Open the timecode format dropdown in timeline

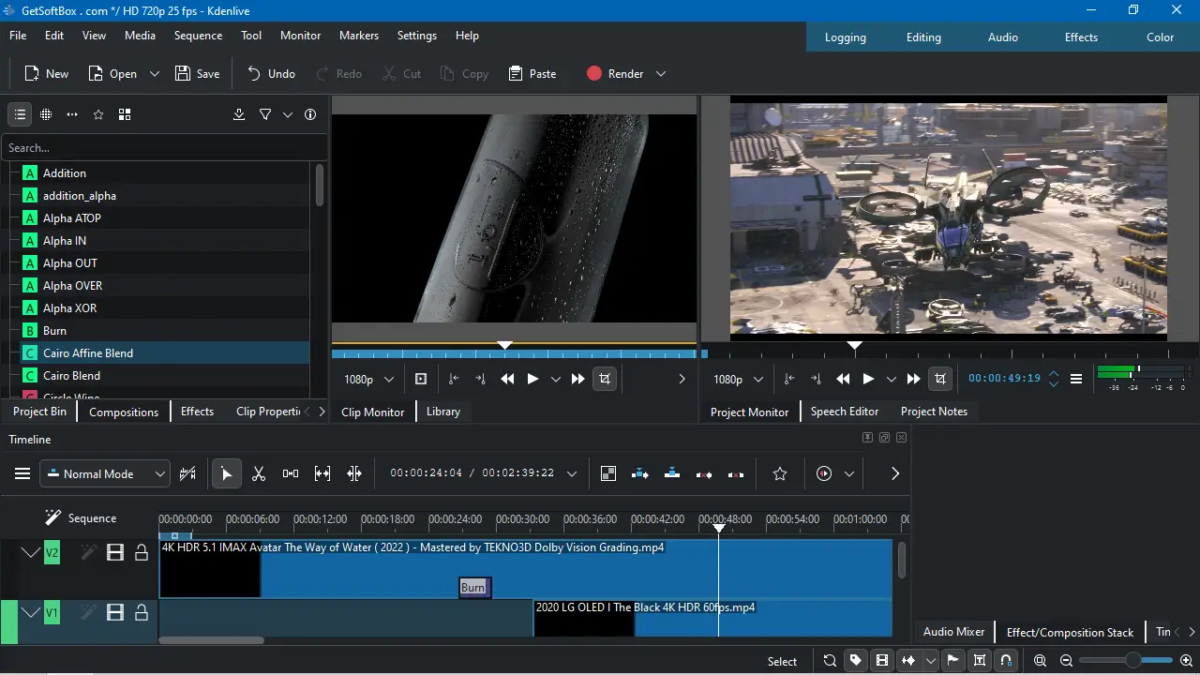pyautogui.click(x=572, y=473)
